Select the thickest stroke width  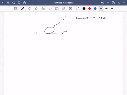112,8
